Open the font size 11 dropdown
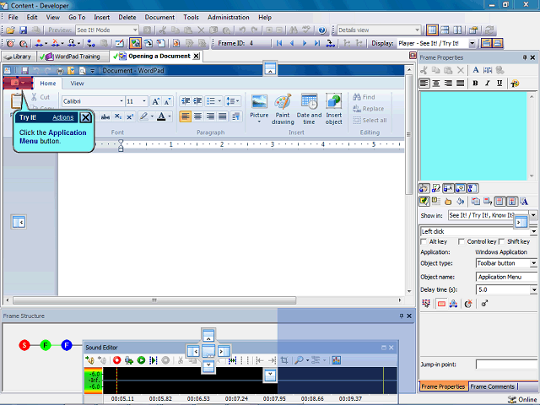540x405 pixels. (x=144, y=101)
